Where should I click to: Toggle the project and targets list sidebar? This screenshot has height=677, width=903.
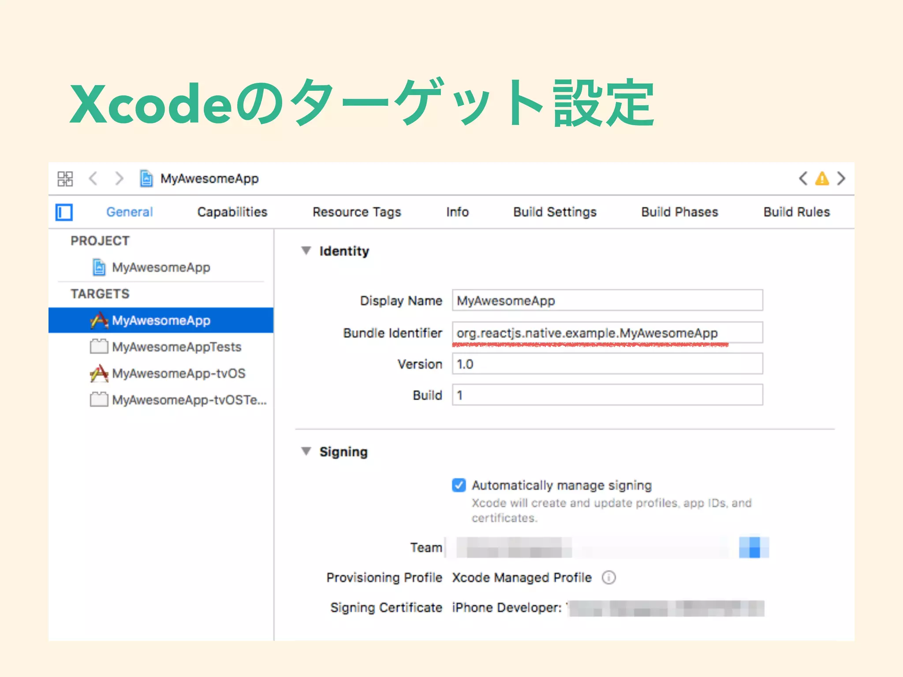64,212
